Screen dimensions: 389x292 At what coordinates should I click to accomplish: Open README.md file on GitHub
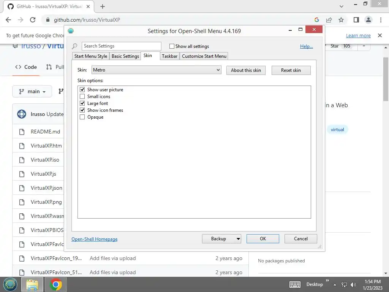pyautogui.click(x=46, y=132)
